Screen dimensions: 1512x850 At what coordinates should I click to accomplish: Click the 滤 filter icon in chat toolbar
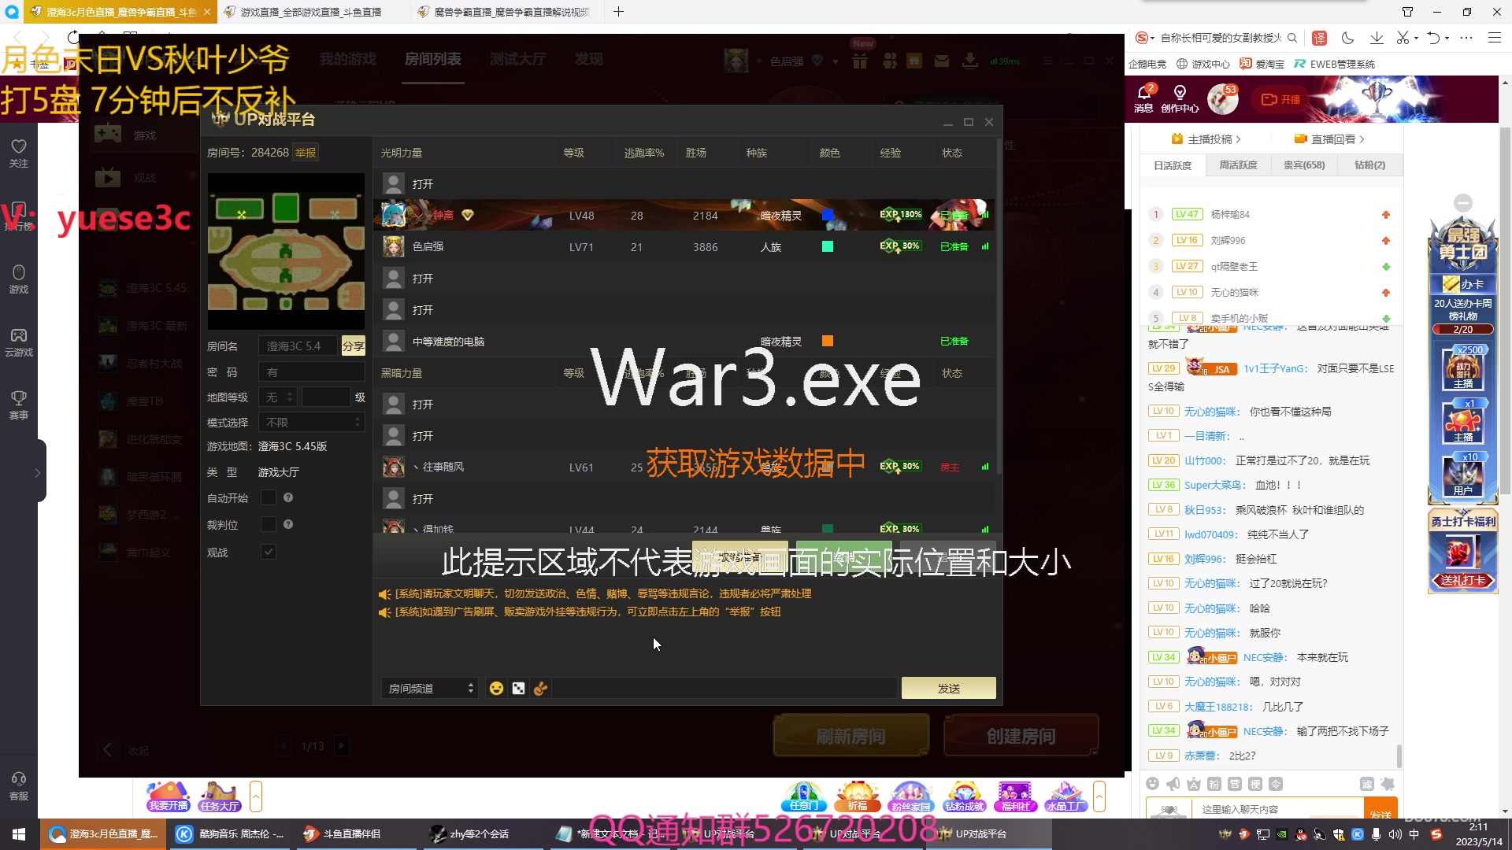[x=1367, y=784]
